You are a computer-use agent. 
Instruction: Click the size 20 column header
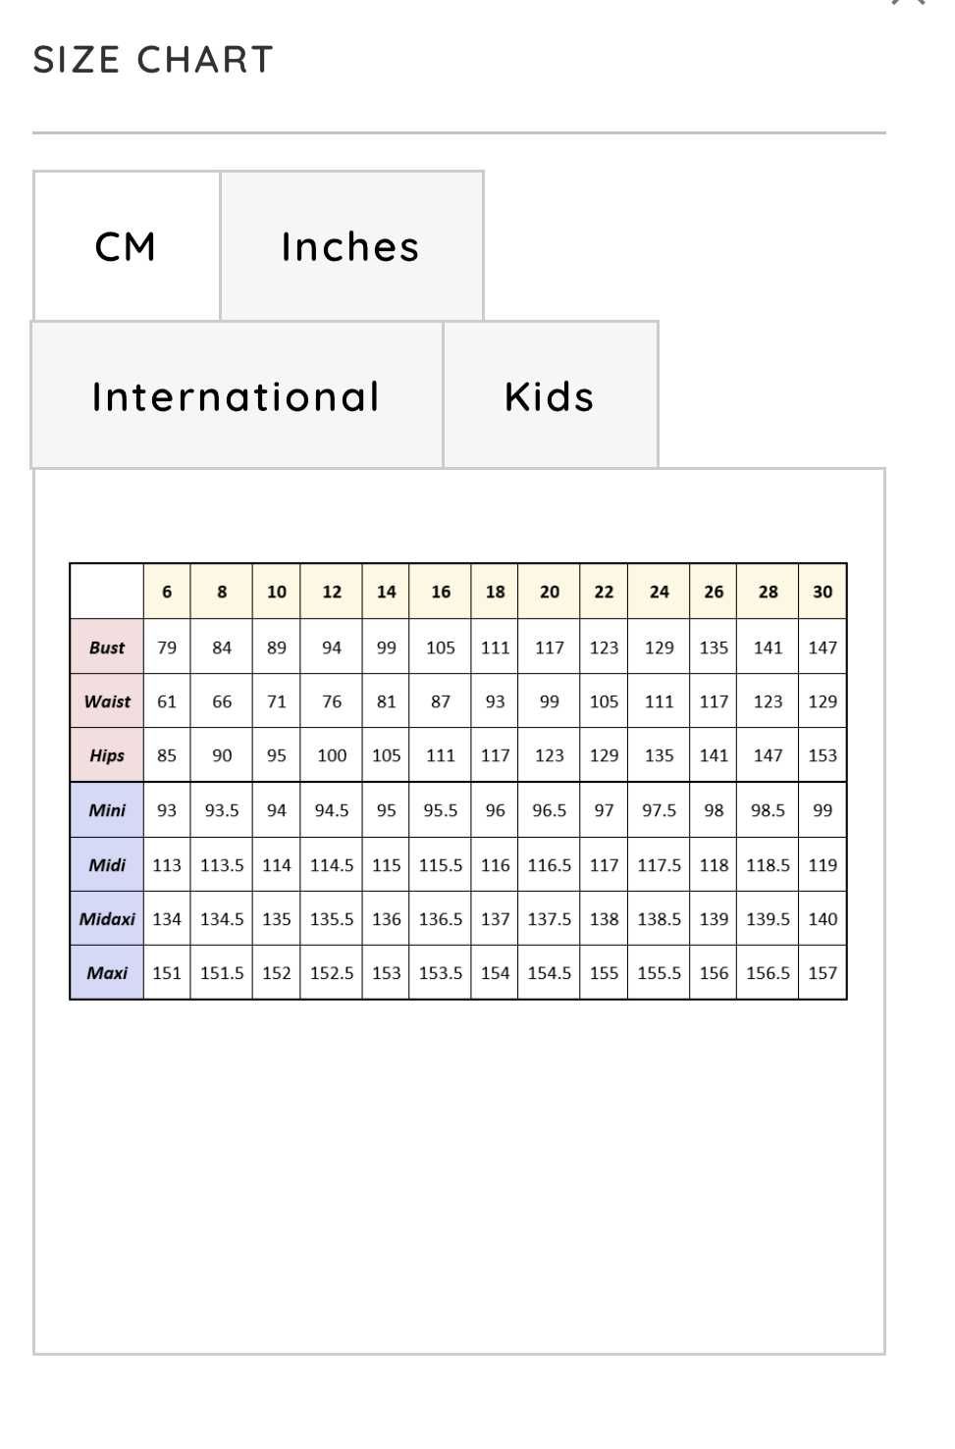pyautogui.click(x=550, y=592)
